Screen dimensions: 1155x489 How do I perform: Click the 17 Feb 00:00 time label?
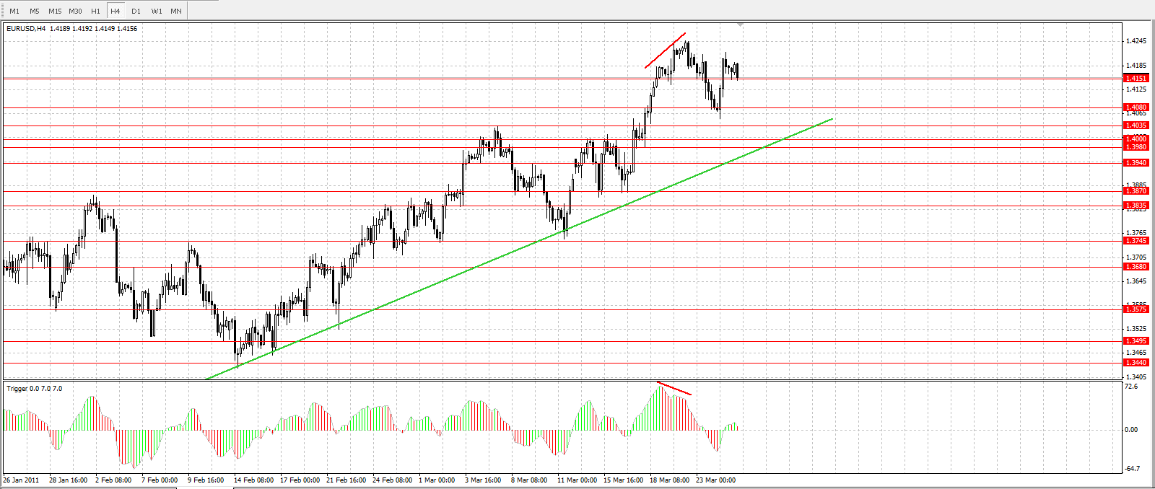[300, 480]
